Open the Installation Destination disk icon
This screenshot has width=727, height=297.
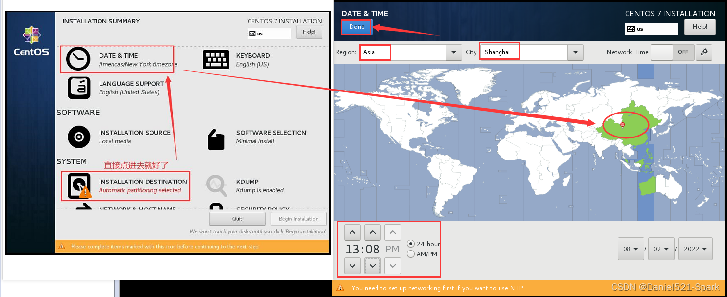click(x=79, y=186)
